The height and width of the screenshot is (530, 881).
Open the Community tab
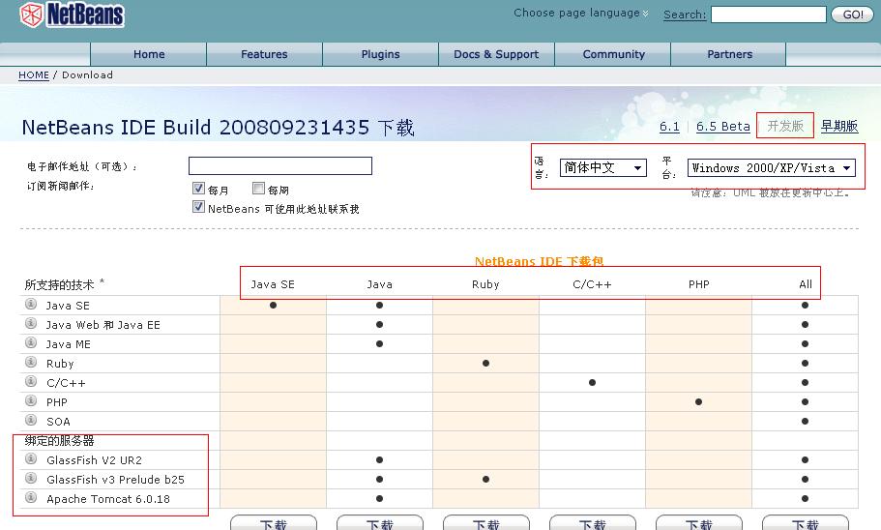click(613, 54)
